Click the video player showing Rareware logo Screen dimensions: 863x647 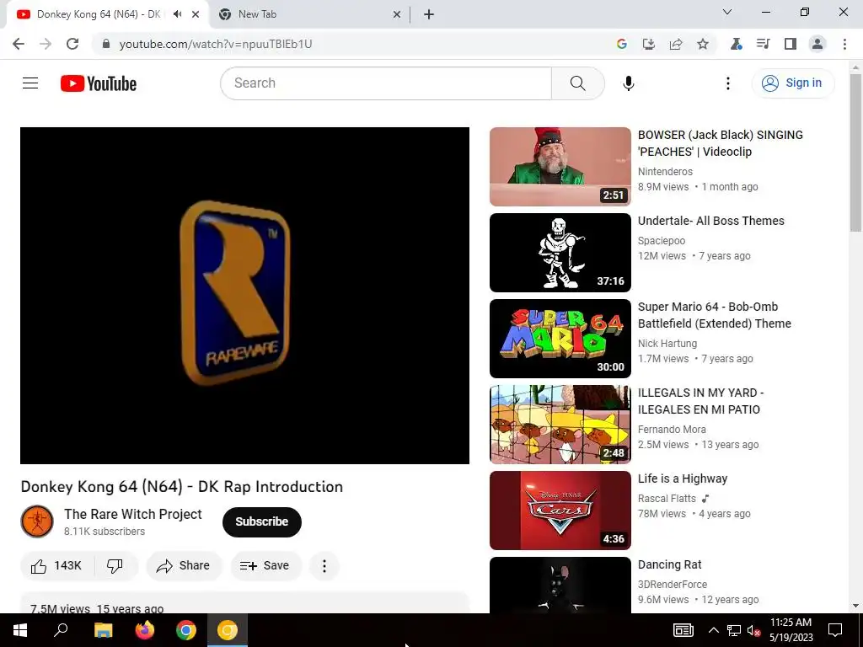tap(244, 296)
